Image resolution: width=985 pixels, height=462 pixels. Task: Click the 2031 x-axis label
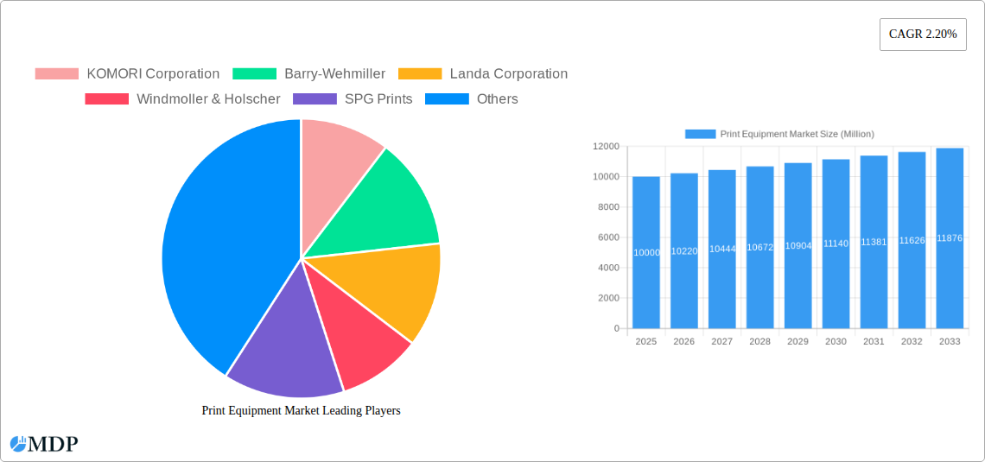coord(874,341)
